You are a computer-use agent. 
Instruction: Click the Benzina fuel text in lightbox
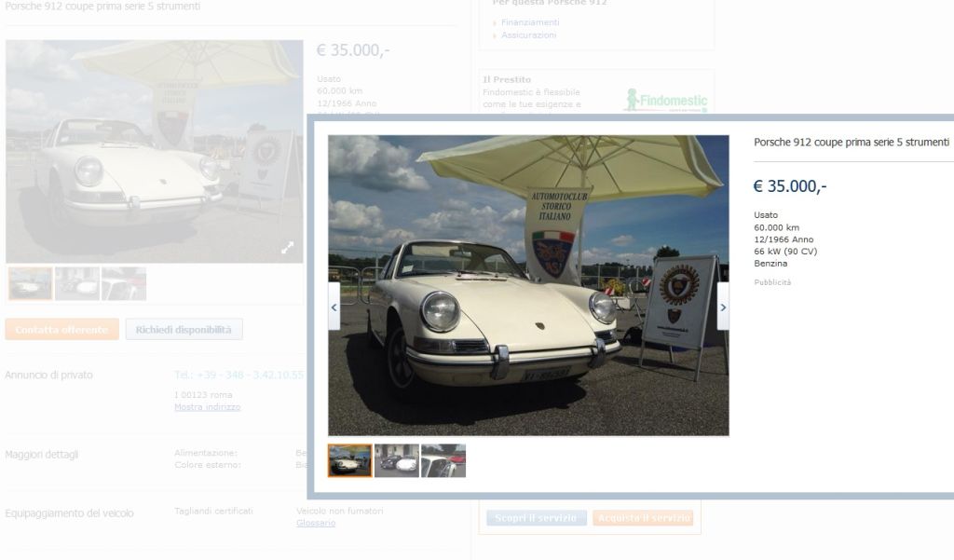tap(770, 264)
